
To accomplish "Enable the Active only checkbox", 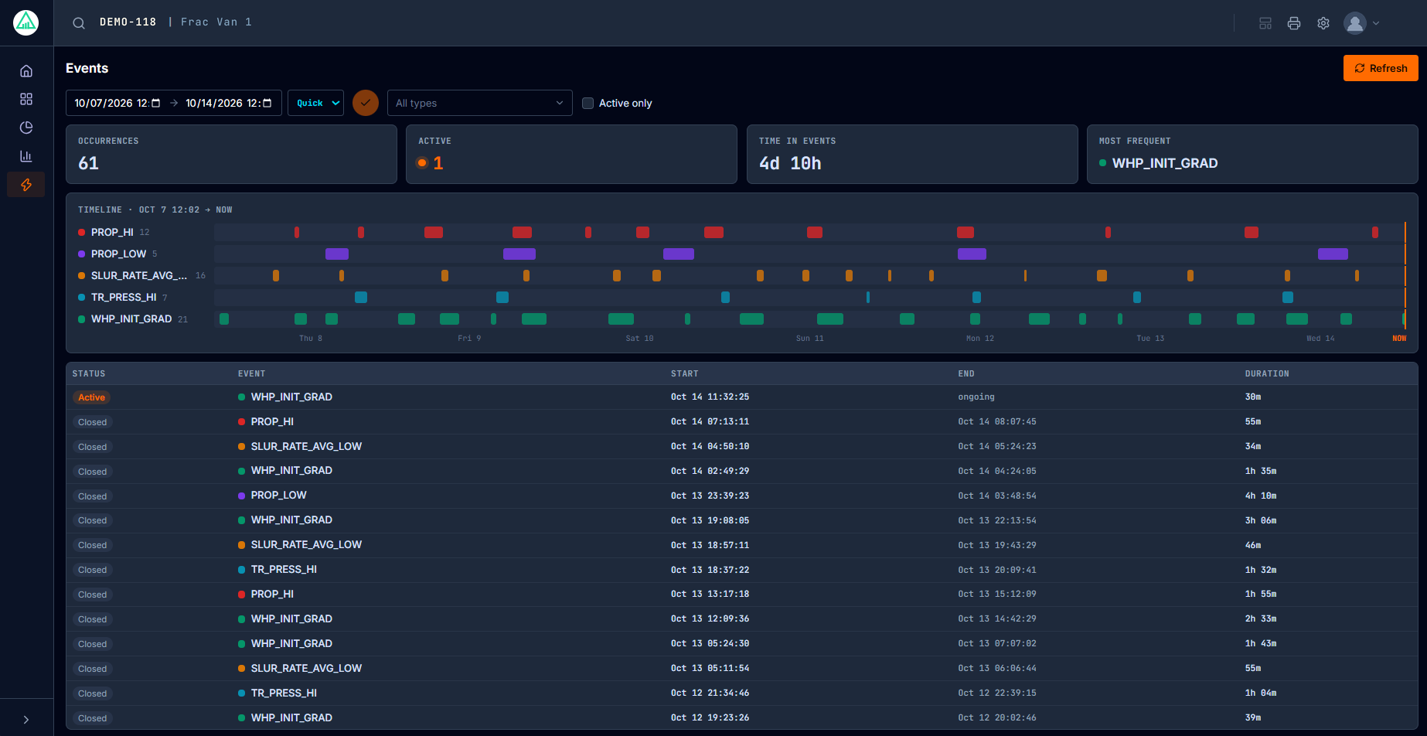I will pos(587,103).
